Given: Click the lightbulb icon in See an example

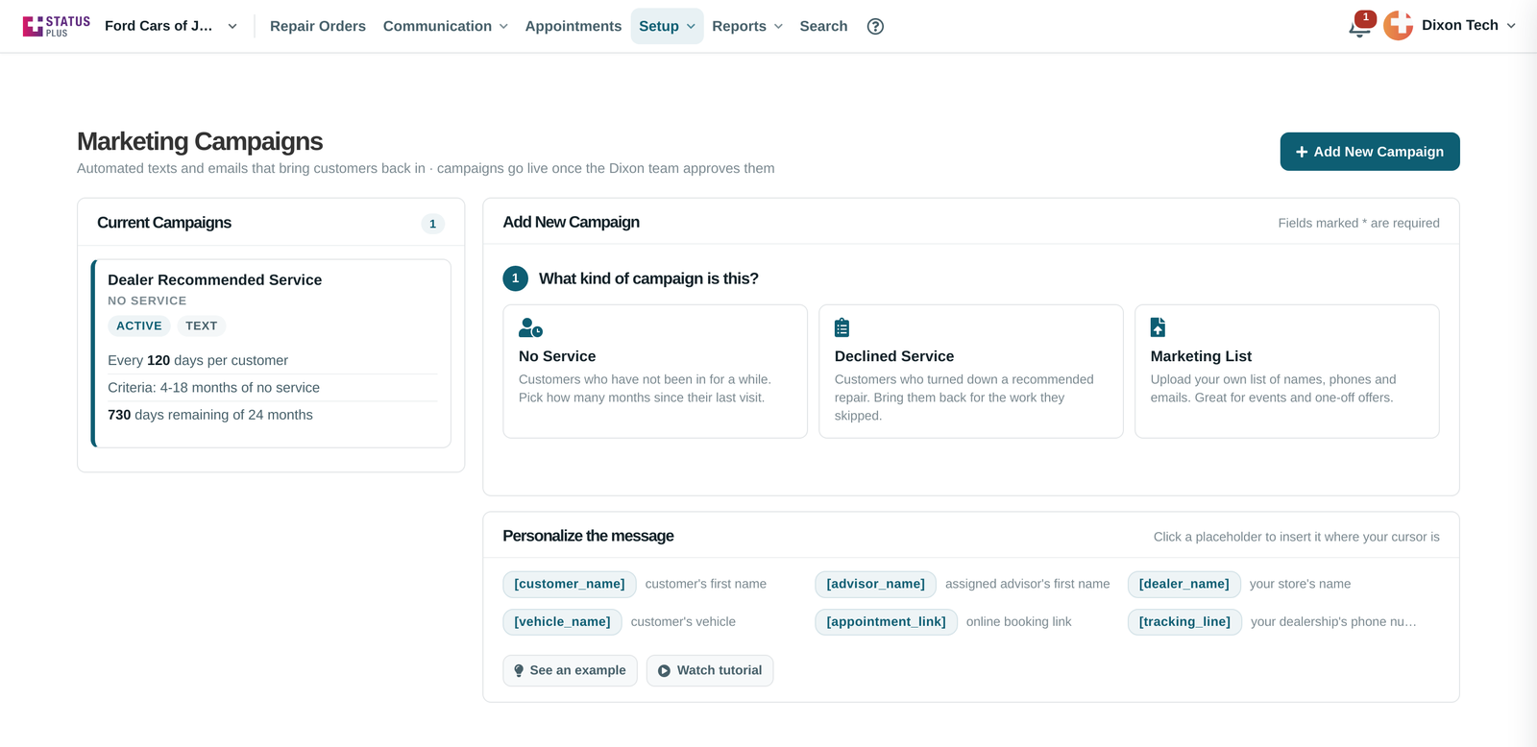Looking at the screenshot, I should tap(519, 670).
